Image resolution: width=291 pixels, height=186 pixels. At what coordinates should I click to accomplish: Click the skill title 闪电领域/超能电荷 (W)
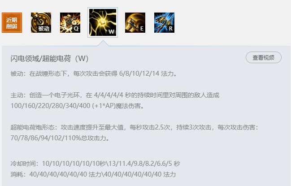click(x=49, y=59)
